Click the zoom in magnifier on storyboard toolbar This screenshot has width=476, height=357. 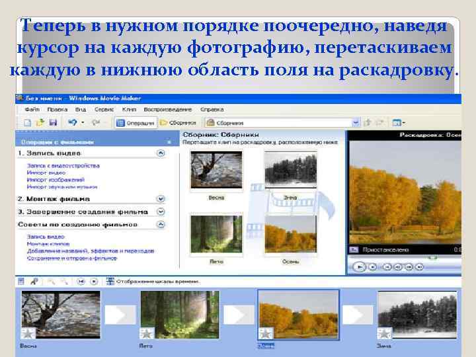(x=51, y=282)
